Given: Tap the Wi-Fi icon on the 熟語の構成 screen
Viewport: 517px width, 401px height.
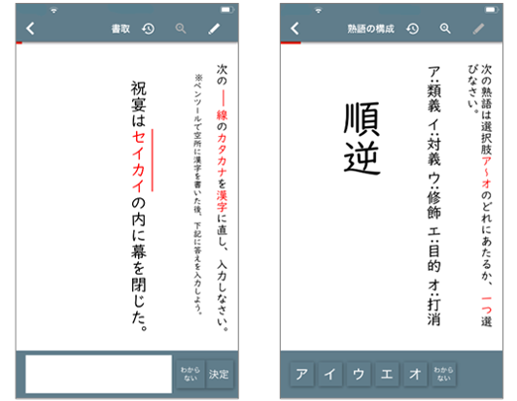Looking at the screenshot, I should [x=318, y=11].
